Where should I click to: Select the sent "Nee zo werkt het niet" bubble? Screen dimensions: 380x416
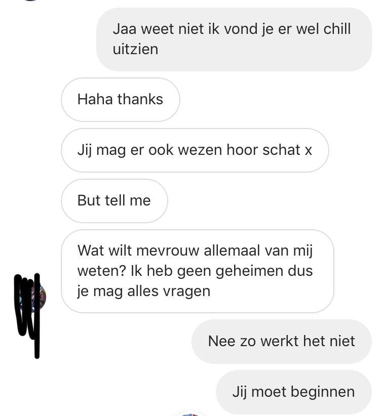(x=282, y=342)
